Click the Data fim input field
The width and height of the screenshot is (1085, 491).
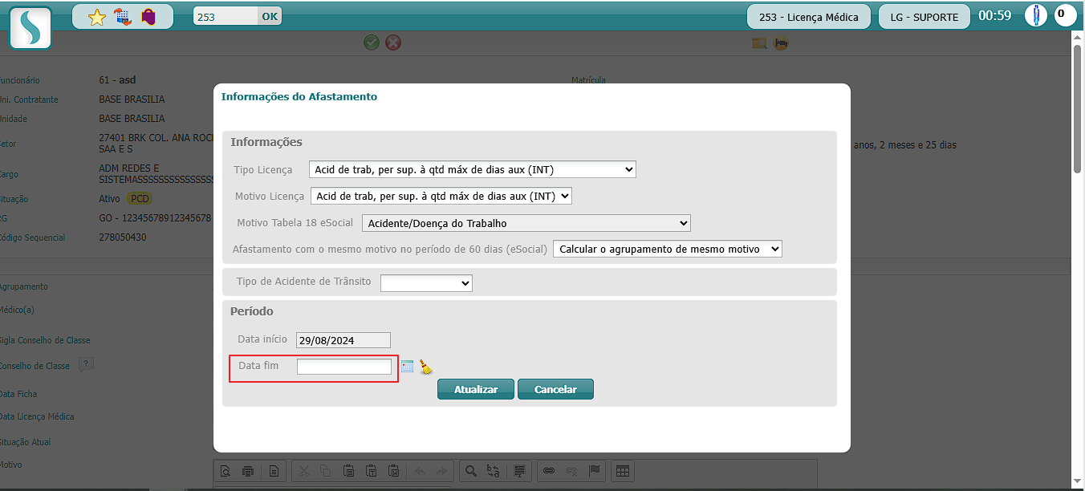pos(344,367)
